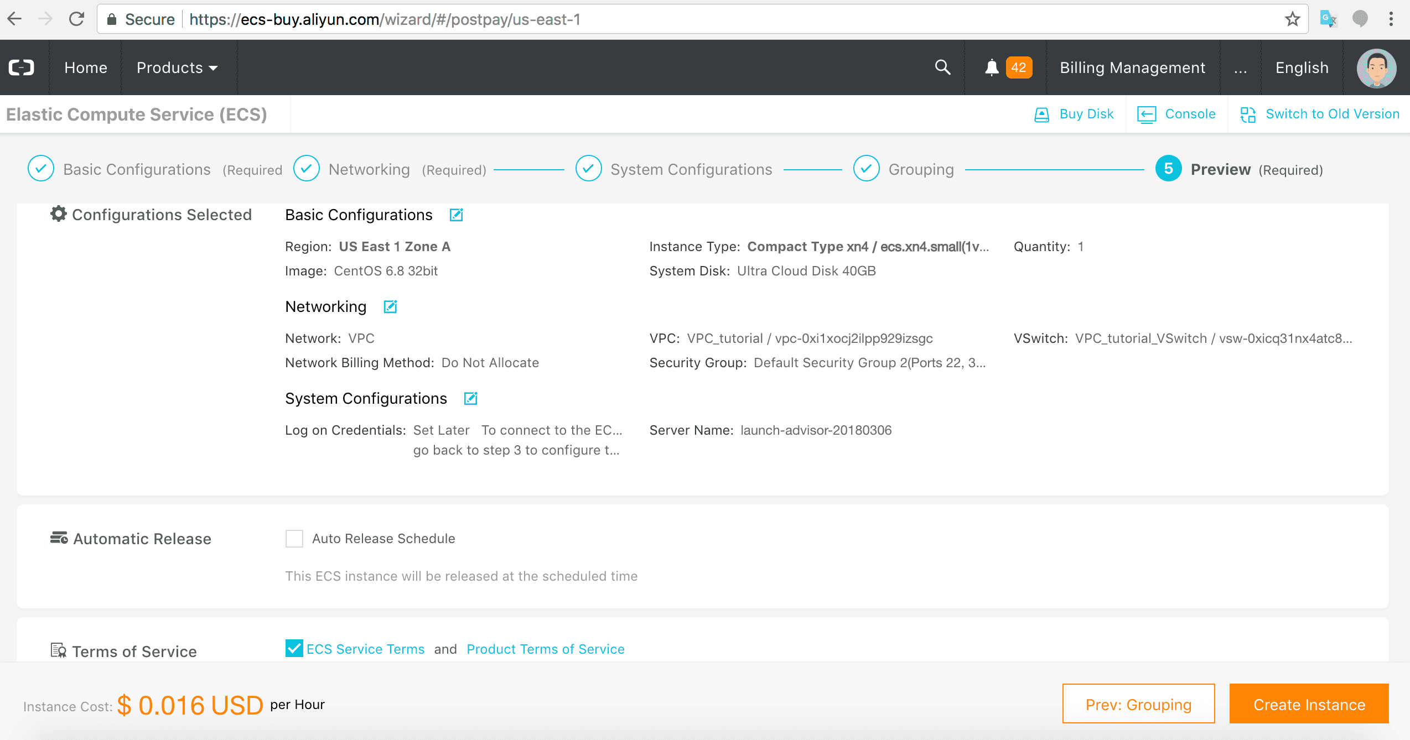The height and width of the screenshot is (740, 1410).
Task: Go to Home in top navigation
Action: 86,67
